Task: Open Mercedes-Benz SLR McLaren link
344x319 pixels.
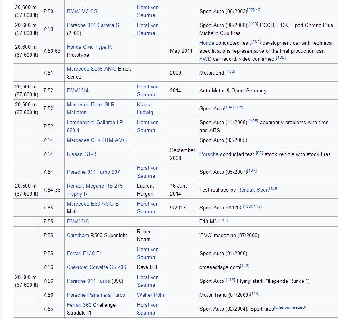Action: coord(91,108)
